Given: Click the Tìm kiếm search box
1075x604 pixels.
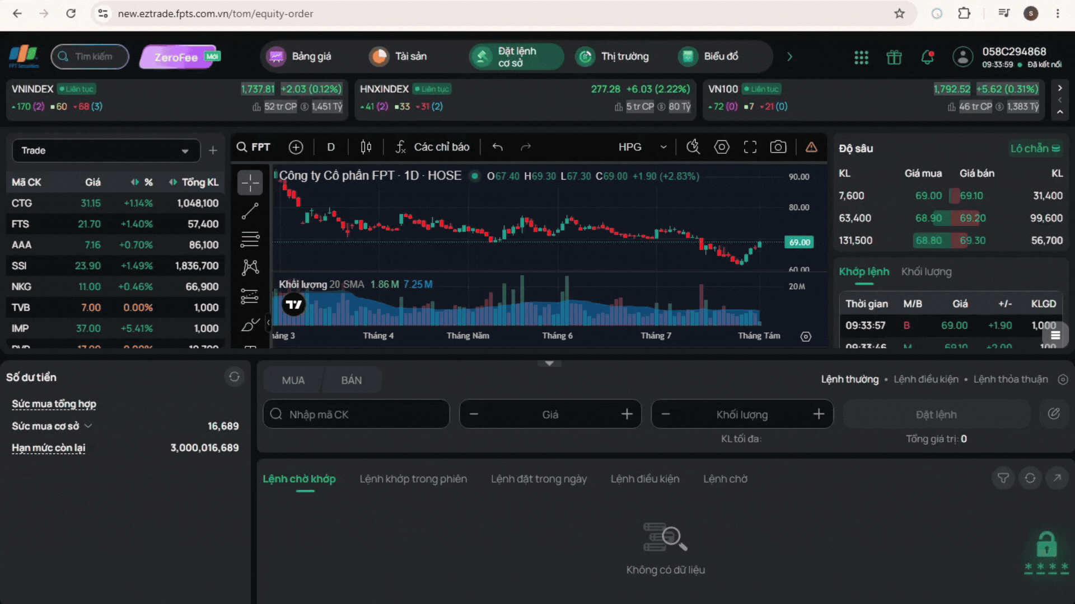Looking at the screenshot, I should click(x=90, y=56).
